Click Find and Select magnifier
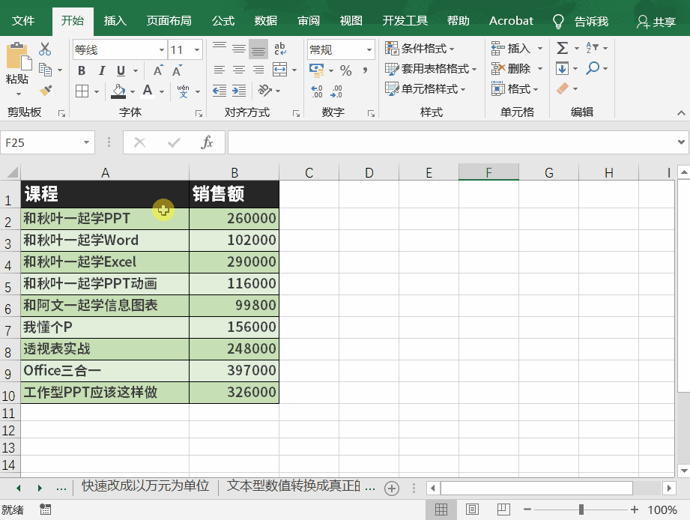The height and width of the screenshot is (520, 690). 593,68
